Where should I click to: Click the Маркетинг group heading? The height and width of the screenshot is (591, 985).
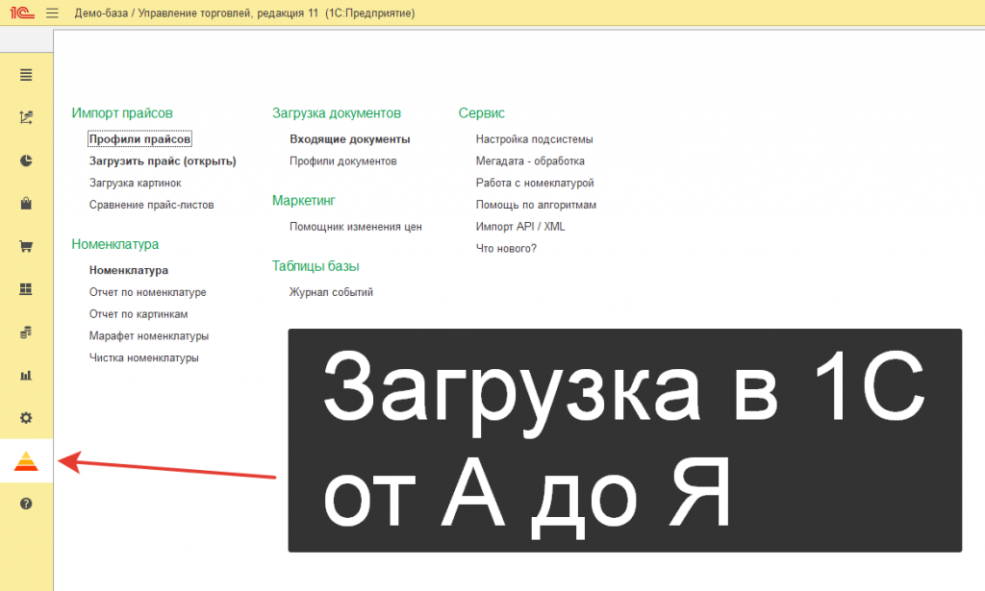[303, 201]
